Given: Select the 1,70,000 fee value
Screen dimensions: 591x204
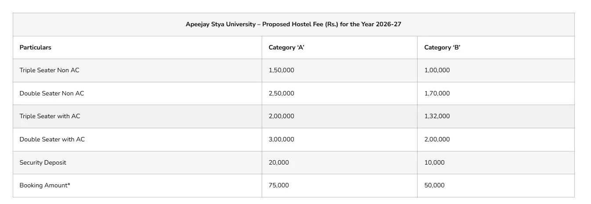Looking at the screenshot, I should [436, 93].
